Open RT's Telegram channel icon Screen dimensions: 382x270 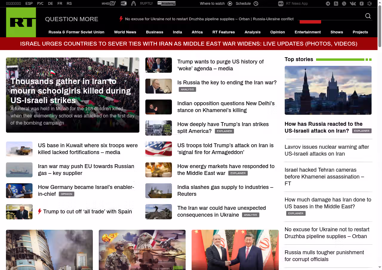328,4
